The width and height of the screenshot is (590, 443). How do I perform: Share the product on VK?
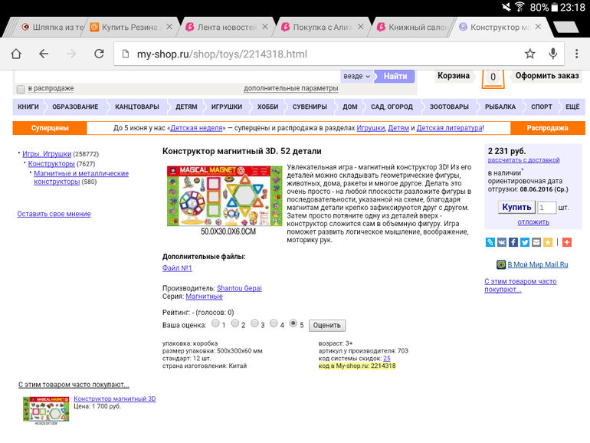click(x=502, y=242)
